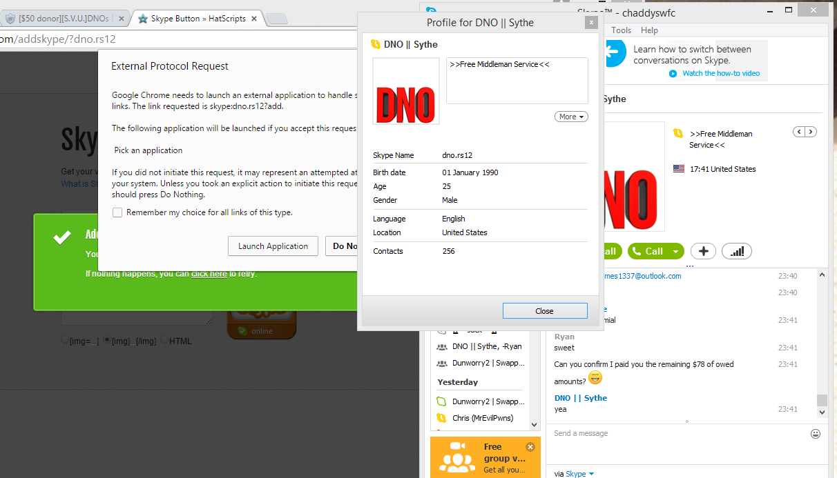The image size is (837, 478).
Task: Click the conversation-switch arrow icon in Skype tip banner
Action: pyautogui.click(x=614, y=52)
